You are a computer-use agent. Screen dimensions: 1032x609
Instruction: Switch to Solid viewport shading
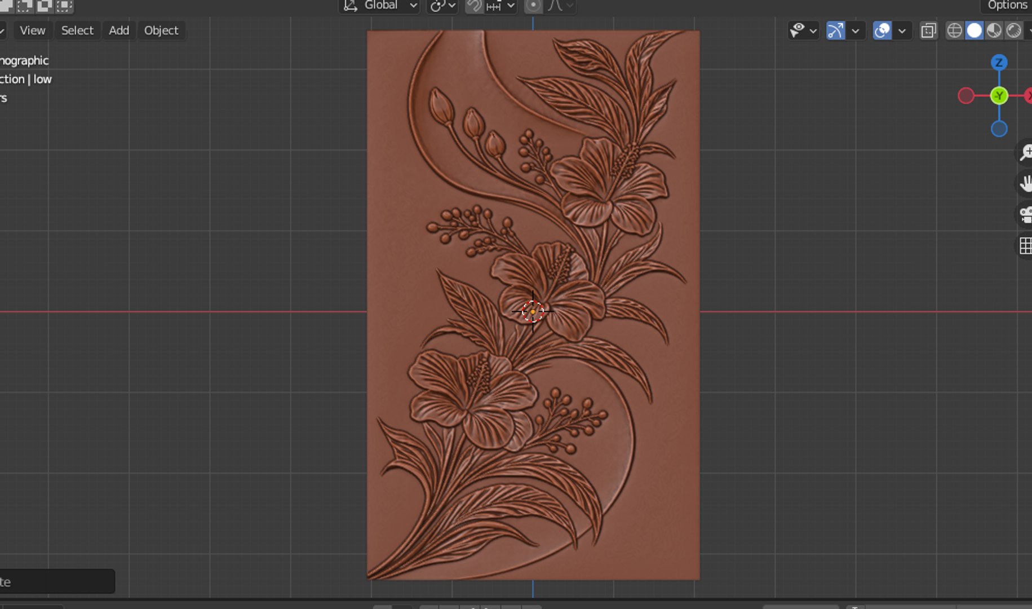point(974,30)
